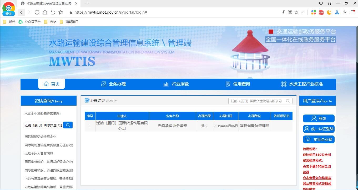Open the 信用查询 navigation tab
This screenshot has width=358, height=190.
coord(238,84)
